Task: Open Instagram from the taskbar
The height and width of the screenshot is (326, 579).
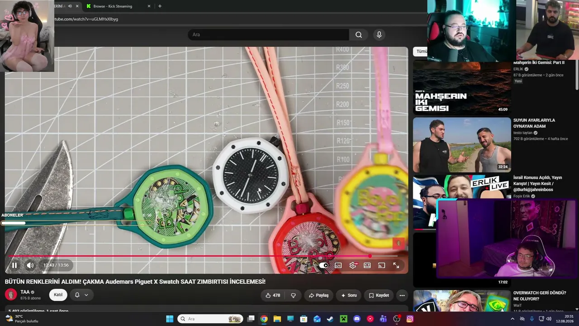Action: click(410, 319)
